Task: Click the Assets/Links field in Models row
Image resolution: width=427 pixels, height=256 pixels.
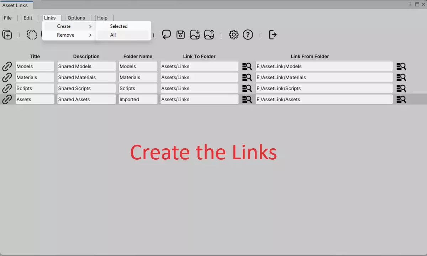Action: pos(199,66)
